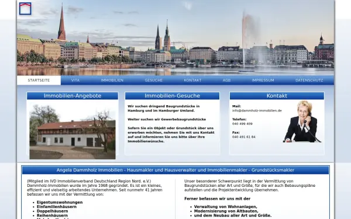Click the 'Unser besonderer Schwerpunkt' paragraph
The image size is (351, 219).
(x=250, y=186)
